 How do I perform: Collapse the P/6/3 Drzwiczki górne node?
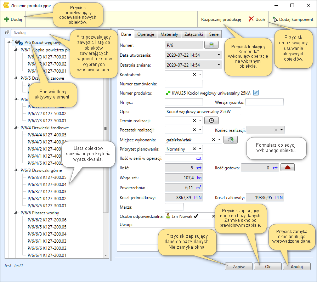[x=16, y=170]
